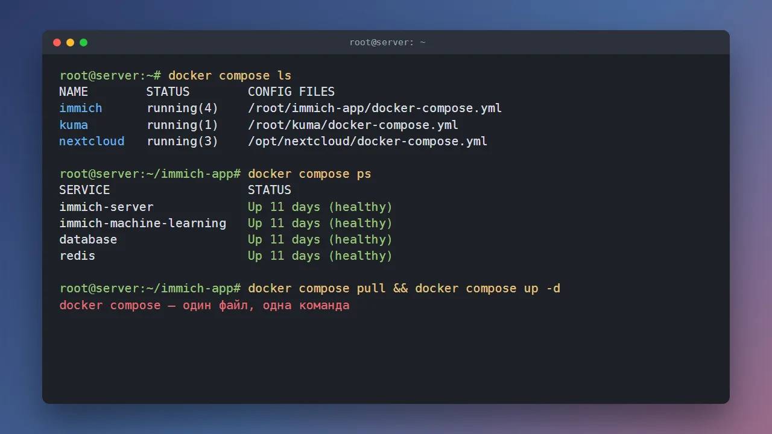Viewport: 772px width, 434px height.
Task: Select the "database" service name
Action: [88, 239]
